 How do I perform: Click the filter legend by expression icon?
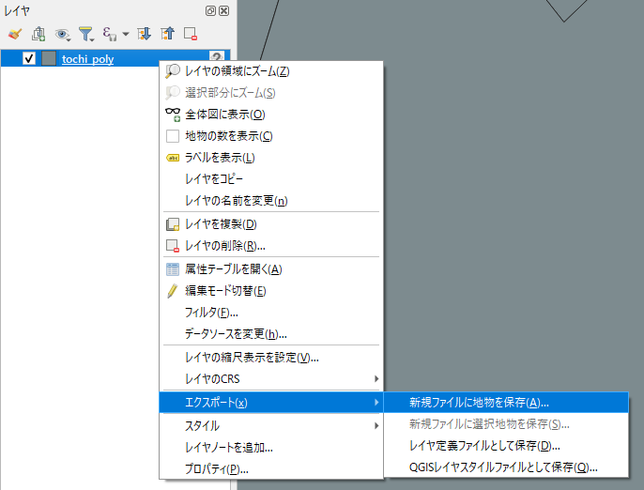(x=109, y=34)
